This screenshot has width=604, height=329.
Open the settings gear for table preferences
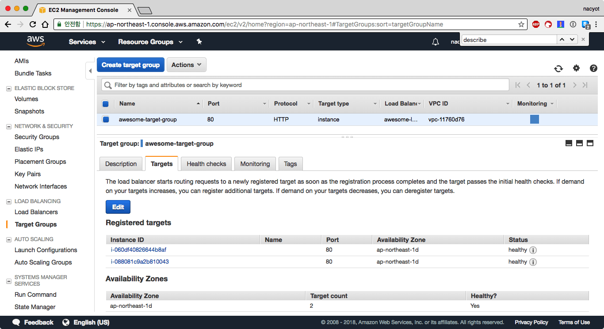point(576,68)
